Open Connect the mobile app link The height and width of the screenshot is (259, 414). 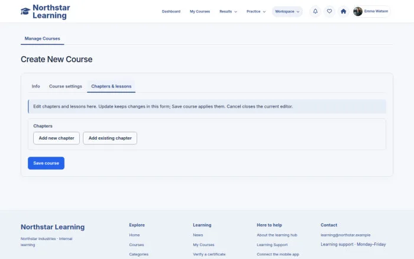coord(278,254)
